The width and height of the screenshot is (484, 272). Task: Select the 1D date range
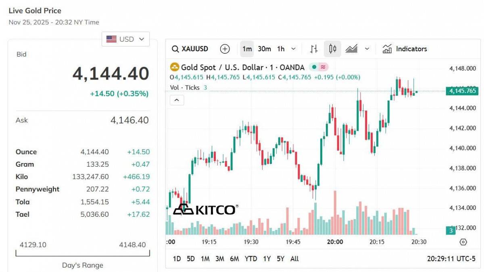tap(177, 259)
